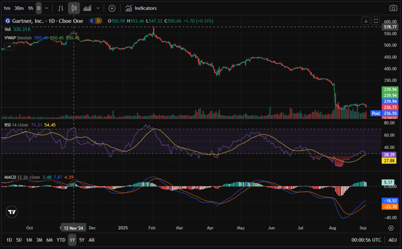Toggle ADJ adjusted data button
This screenshot has width=402, height=249.
click(x=393, y=240)
